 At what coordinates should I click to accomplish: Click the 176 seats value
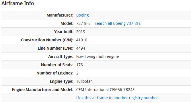pos(79,65)
